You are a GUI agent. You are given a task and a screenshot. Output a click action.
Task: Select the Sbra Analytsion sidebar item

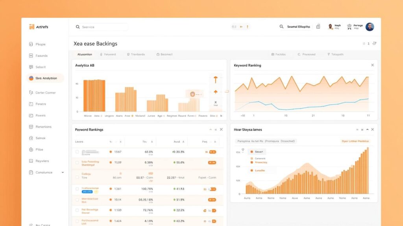point(46,78)
